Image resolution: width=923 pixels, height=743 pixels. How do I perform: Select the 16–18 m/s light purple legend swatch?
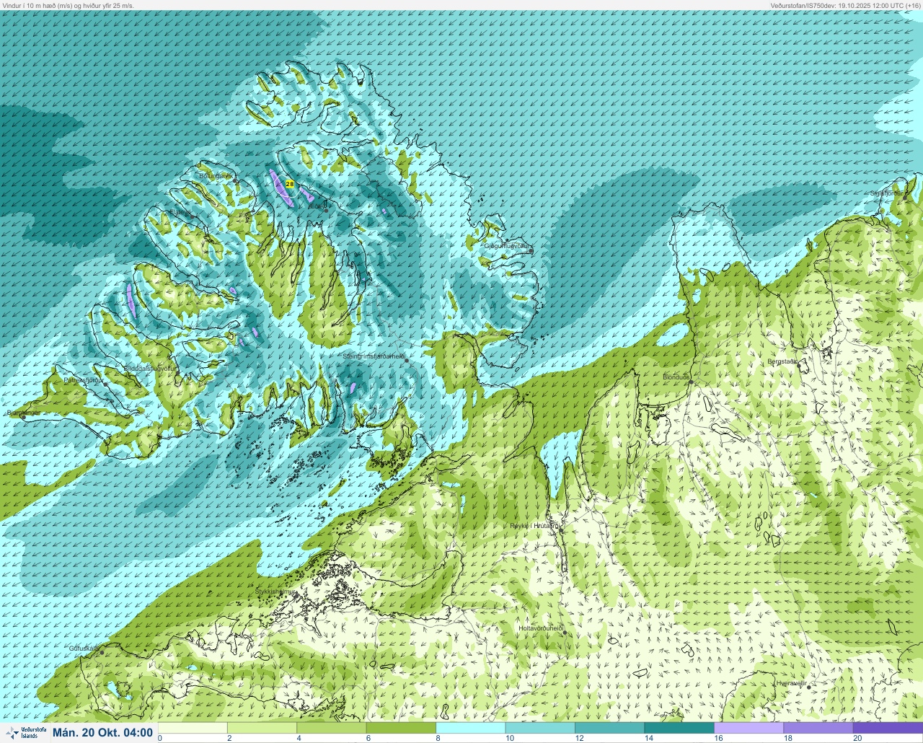748,728
